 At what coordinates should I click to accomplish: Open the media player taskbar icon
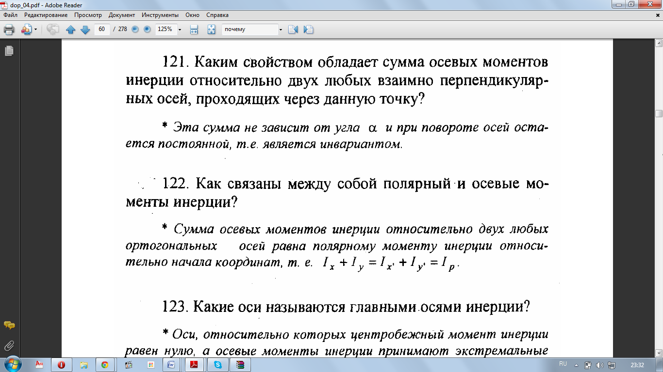pos(129,365)
